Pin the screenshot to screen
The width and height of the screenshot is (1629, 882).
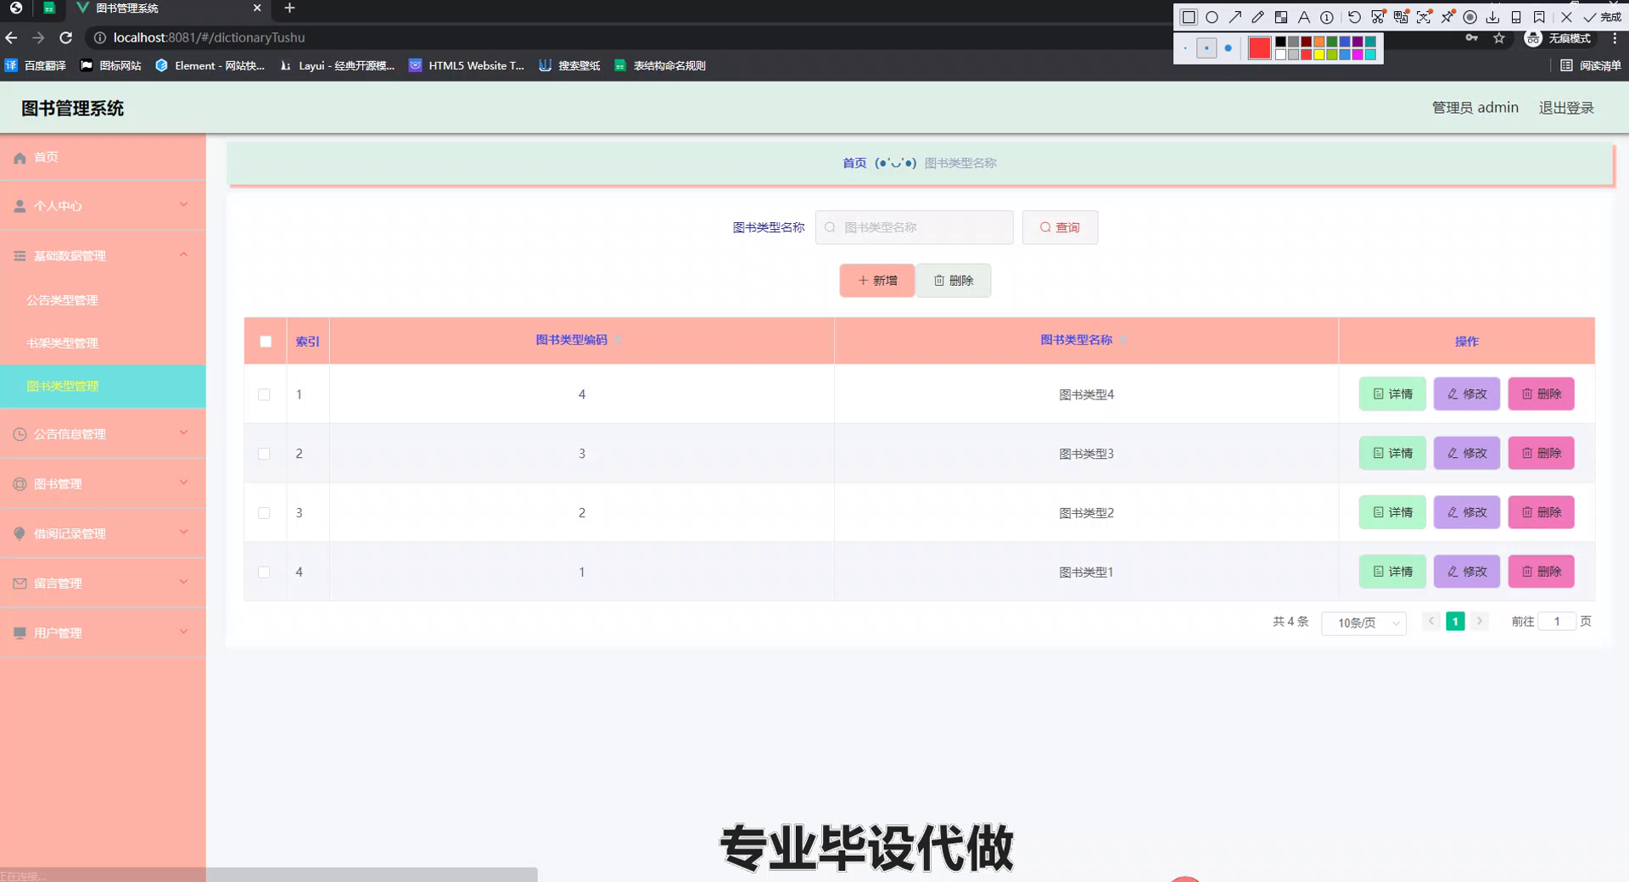1447,17
